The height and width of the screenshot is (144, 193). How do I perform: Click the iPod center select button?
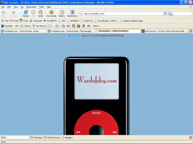[96, 130]
